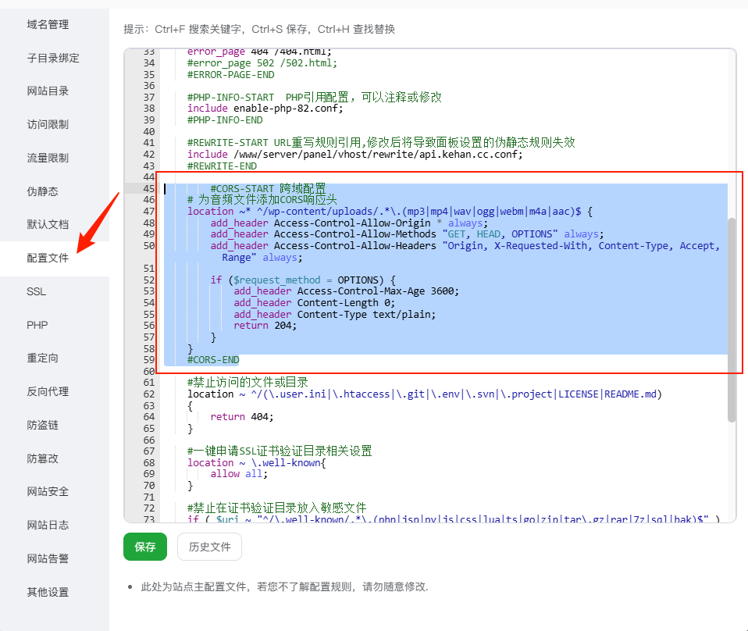The height and width of the screenshot is (631, 748).
Task: Go to 网站目录 settings
Action: pos(48,91)
